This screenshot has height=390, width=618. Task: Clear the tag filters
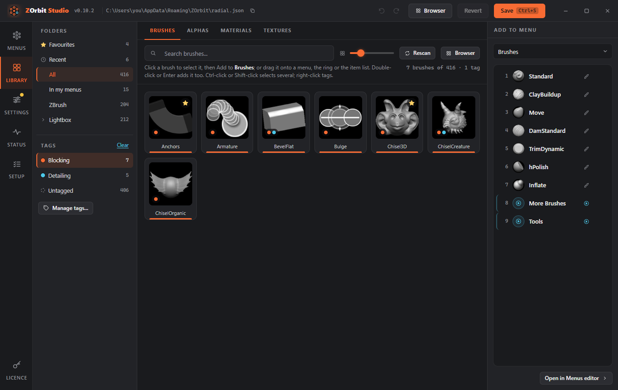click(123, 145)
